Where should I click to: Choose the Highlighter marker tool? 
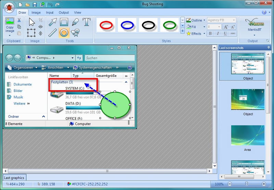point(75,22)
